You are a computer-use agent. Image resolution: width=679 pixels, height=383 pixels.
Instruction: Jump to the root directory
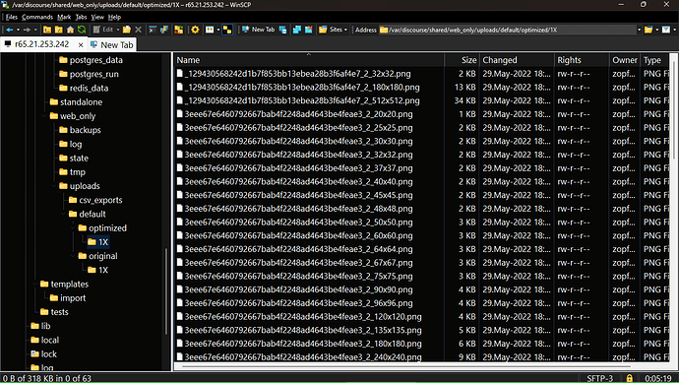point(58,30)
